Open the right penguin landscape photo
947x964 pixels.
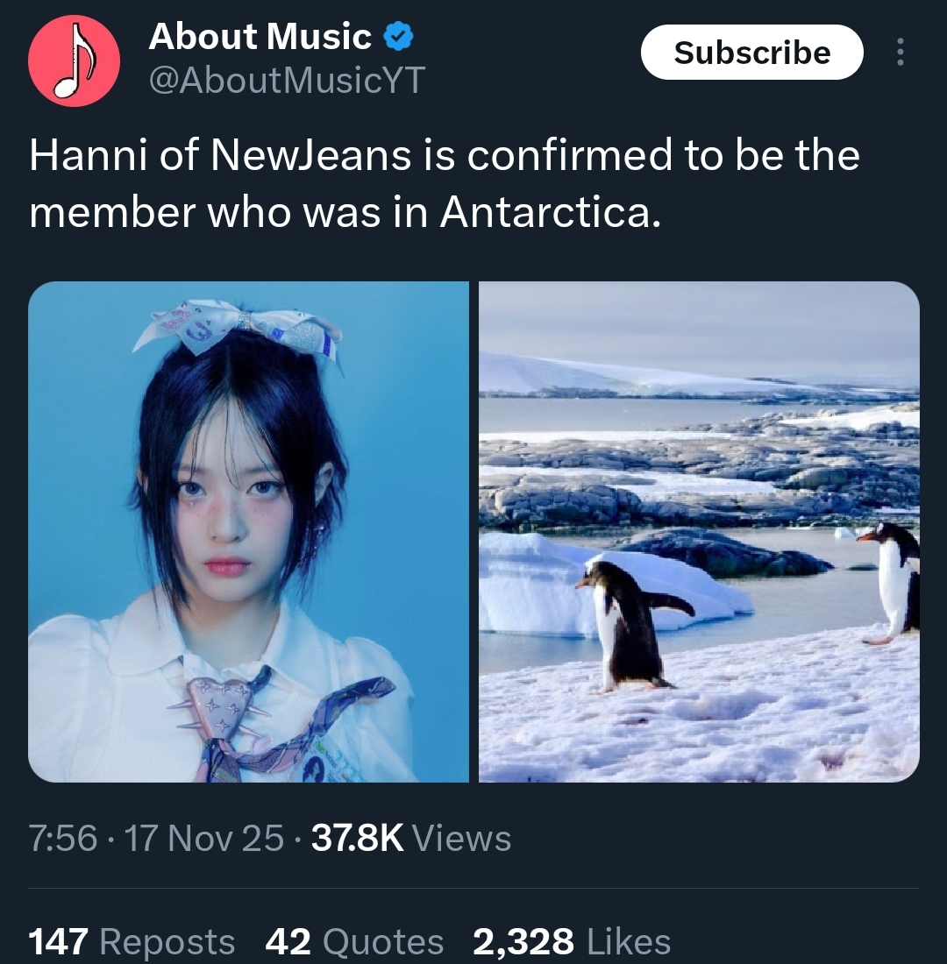pos(699,532)
